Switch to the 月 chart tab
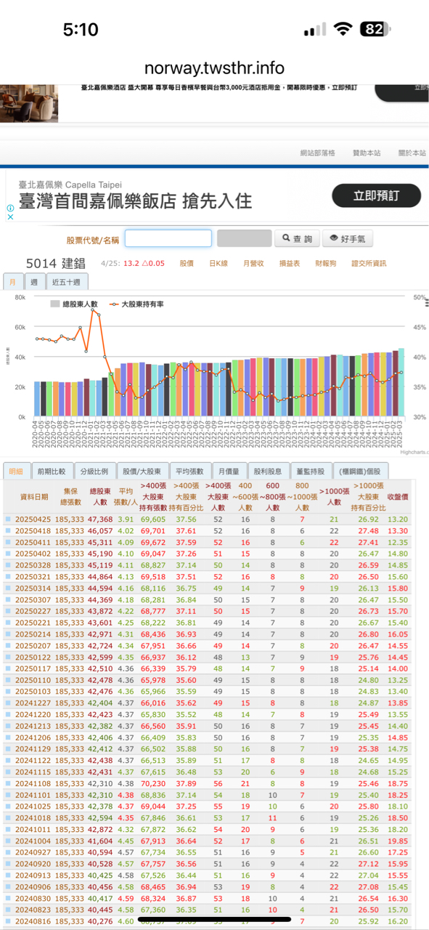Viewport: 429px width, 930px height. point(12,282)
